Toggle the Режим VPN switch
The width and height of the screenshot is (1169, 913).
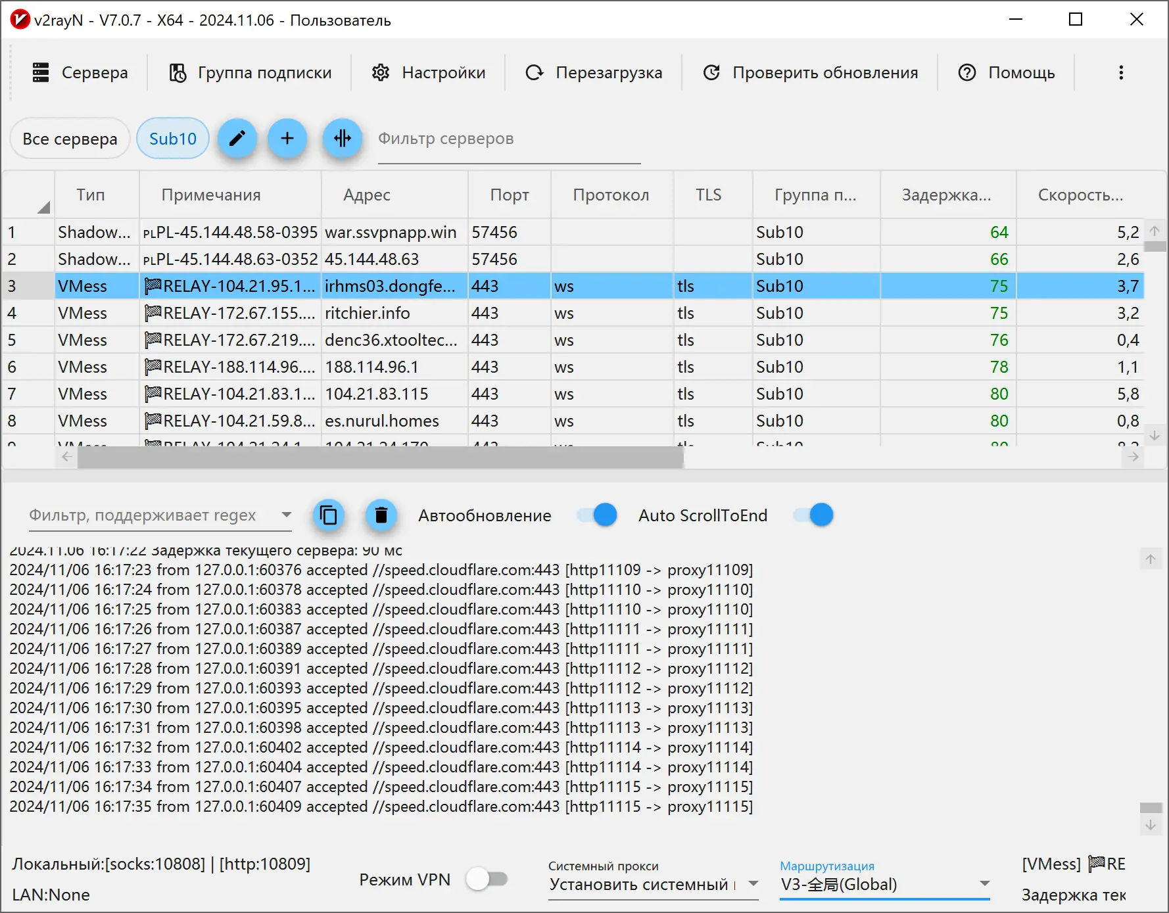(x=487, y=879)
